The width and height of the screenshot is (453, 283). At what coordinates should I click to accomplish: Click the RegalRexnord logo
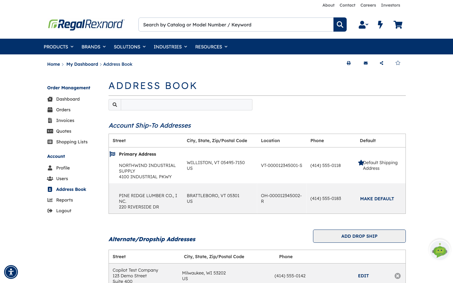pos(86,24)
